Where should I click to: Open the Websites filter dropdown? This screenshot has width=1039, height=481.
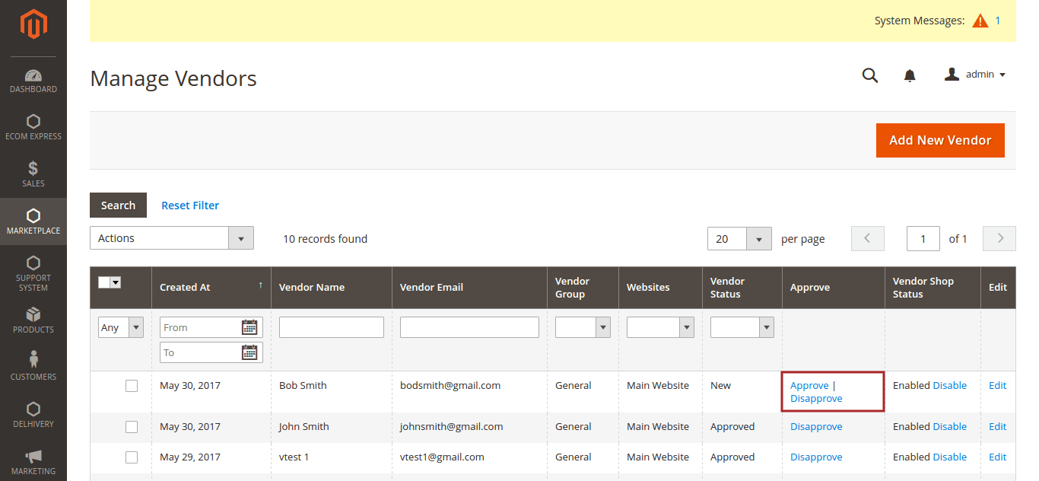[x=660, y=327]
